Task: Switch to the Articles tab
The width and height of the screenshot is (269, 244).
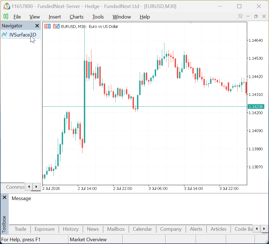Action: [218, 229]
